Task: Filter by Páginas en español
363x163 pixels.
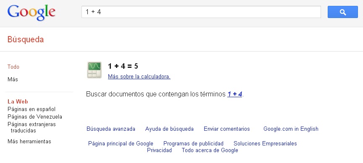Action: (x=32, y=109)
